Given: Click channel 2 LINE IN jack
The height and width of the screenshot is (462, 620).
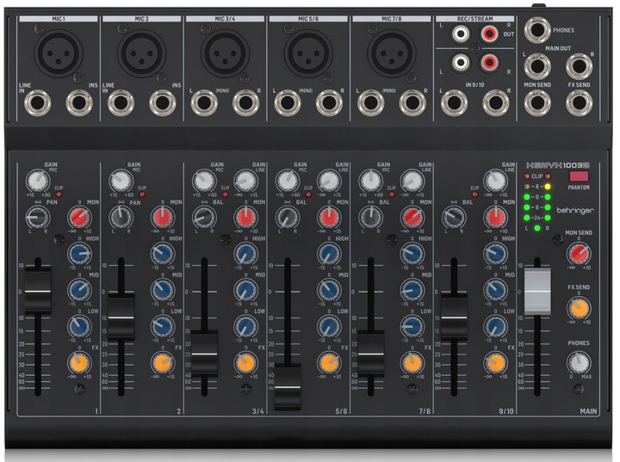Looking at the screenshot, I should [x=121, y=102].
